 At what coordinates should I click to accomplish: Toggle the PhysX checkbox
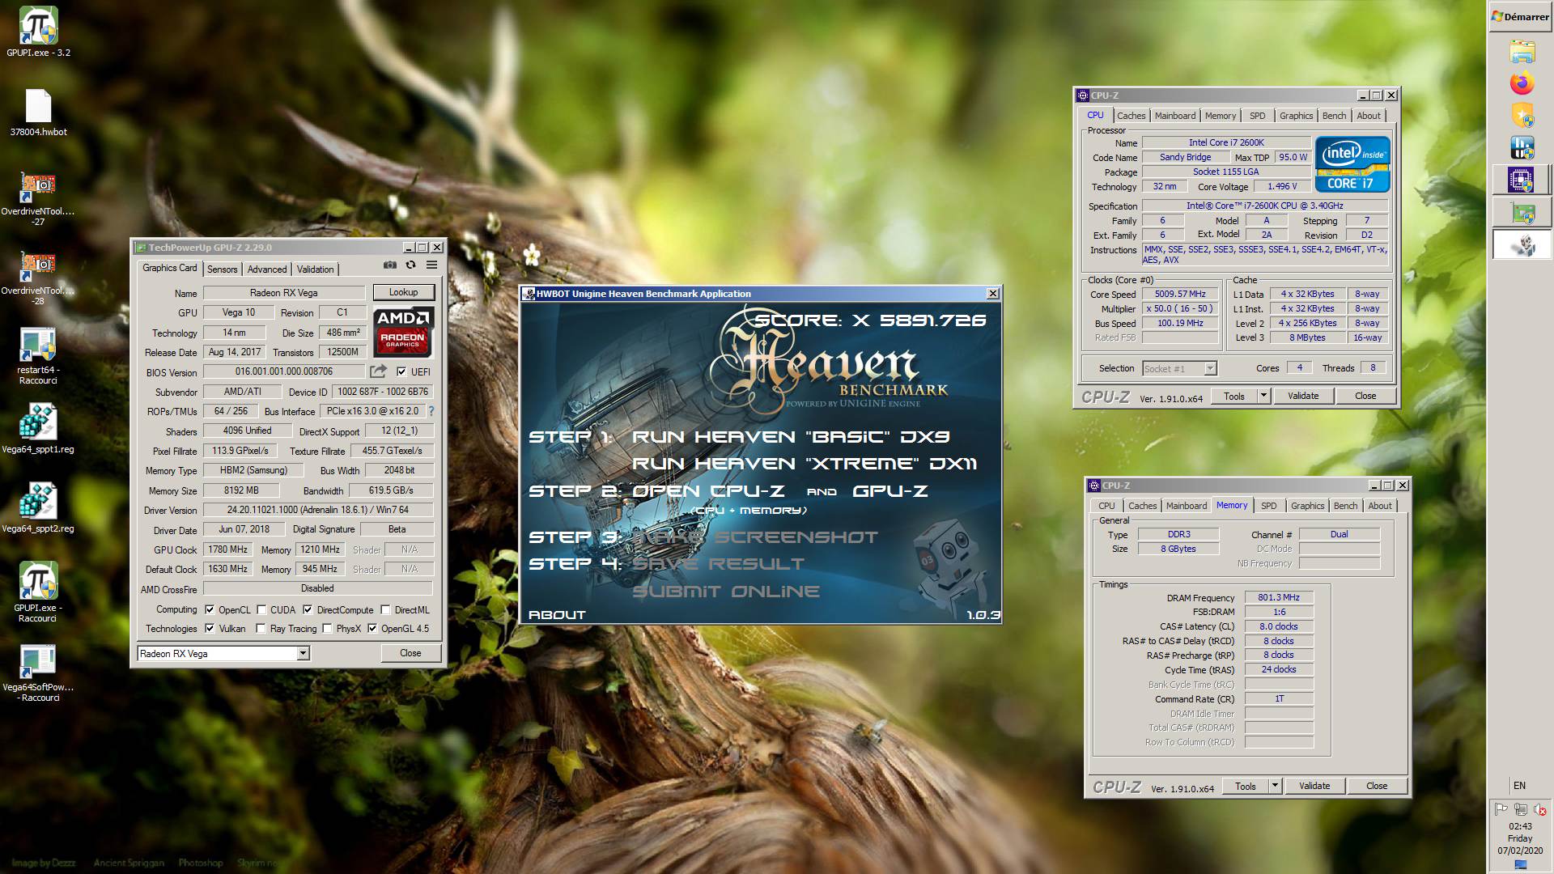click(327, 628)
